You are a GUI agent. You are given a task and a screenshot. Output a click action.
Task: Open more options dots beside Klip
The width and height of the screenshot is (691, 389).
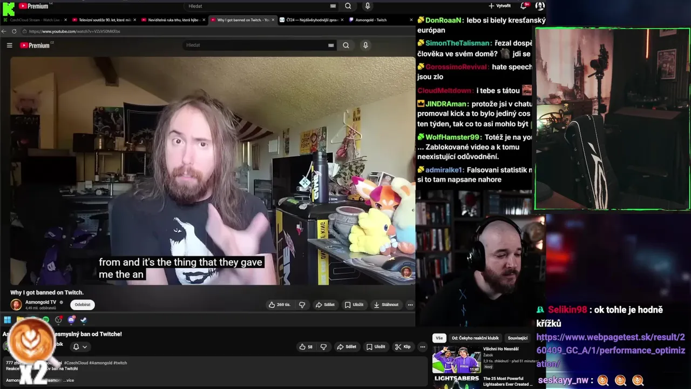(423, 347)
